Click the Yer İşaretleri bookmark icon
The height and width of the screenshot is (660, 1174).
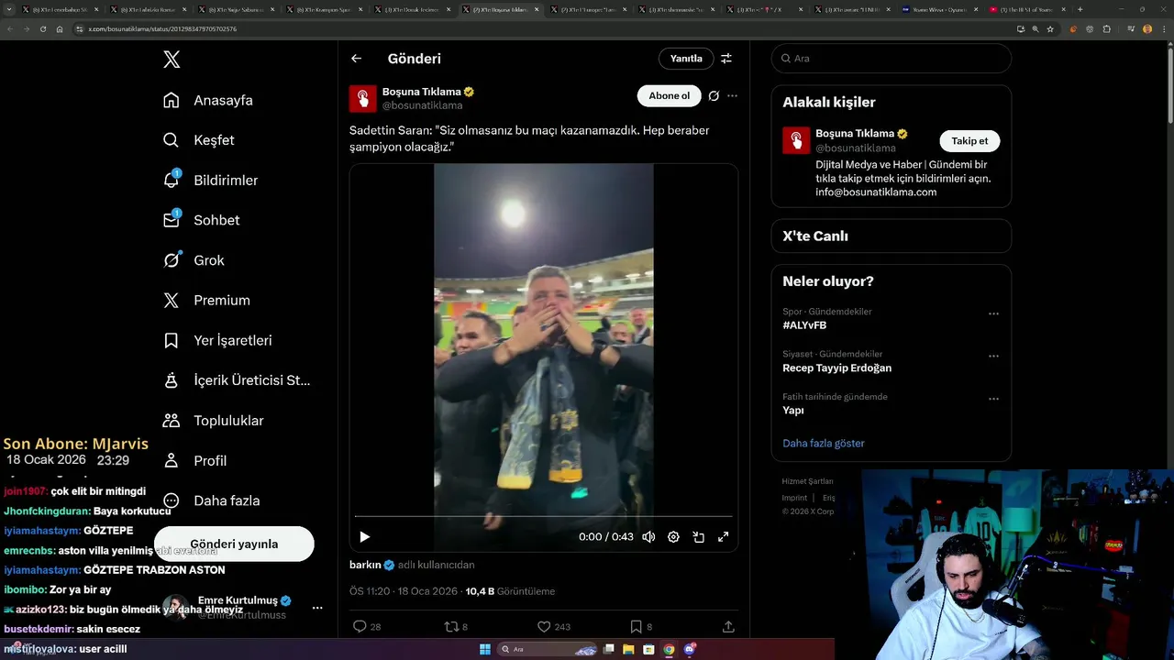click(172, 340)
